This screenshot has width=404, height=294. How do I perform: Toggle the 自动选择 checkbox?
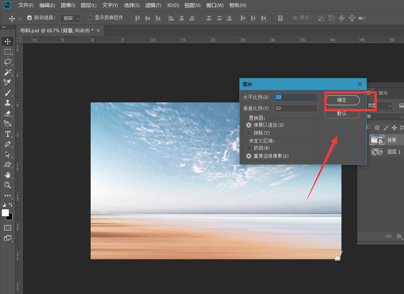[x=30, y=18]
